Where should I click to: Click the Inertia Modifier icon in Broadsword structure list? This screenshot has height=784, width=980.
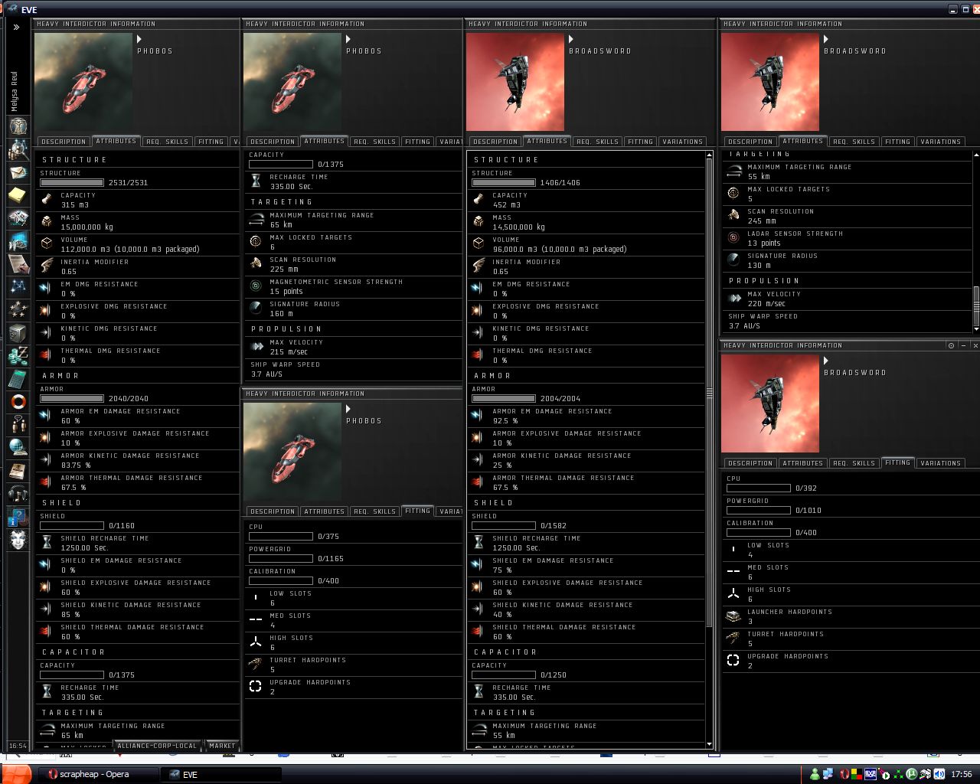tap(479, 266)
